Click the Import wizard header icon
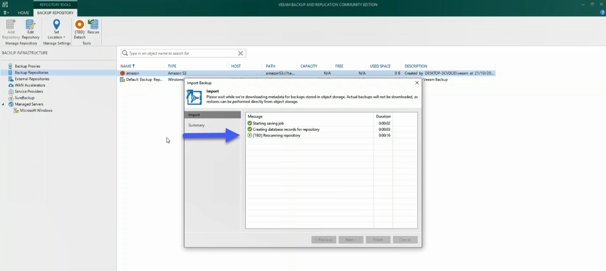606x271 pixels. (194, 97)
